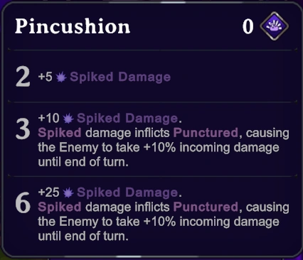Click Spiked Damage keyword in tier 2
The height and width of the screenshot is (260, 303).
click(x=120, y=77)
